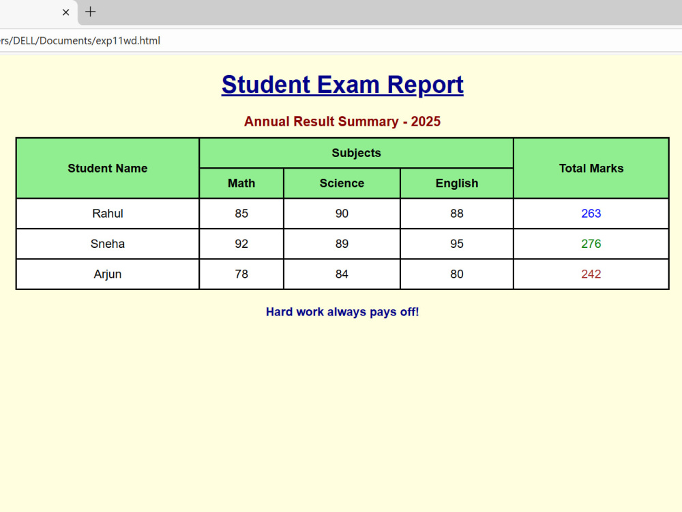Click the address bar showing exp11wd.html
This screenshot has height=512, width=682.
(x=341, y=40)
